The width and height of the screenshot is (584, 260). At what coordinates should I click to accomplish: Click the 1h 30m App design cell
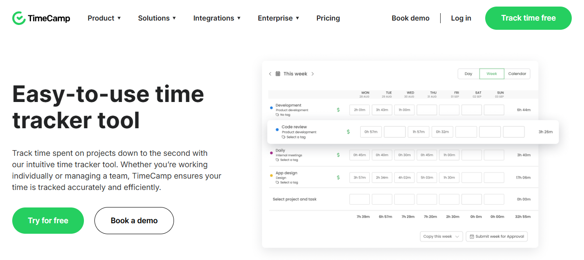pos(449,178)
